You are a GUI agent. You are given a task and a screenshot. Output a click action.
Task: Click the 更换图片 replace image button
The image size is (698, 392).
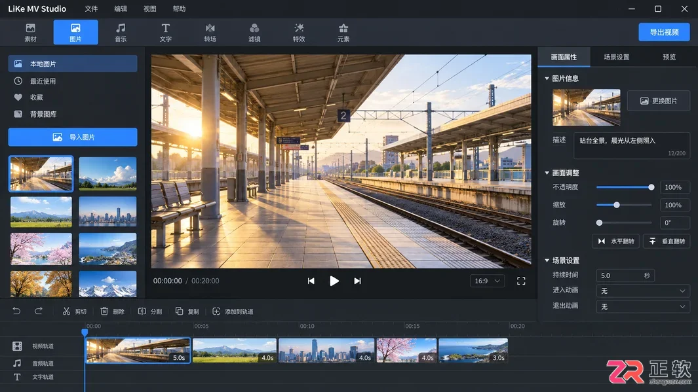tap(659, 101)
